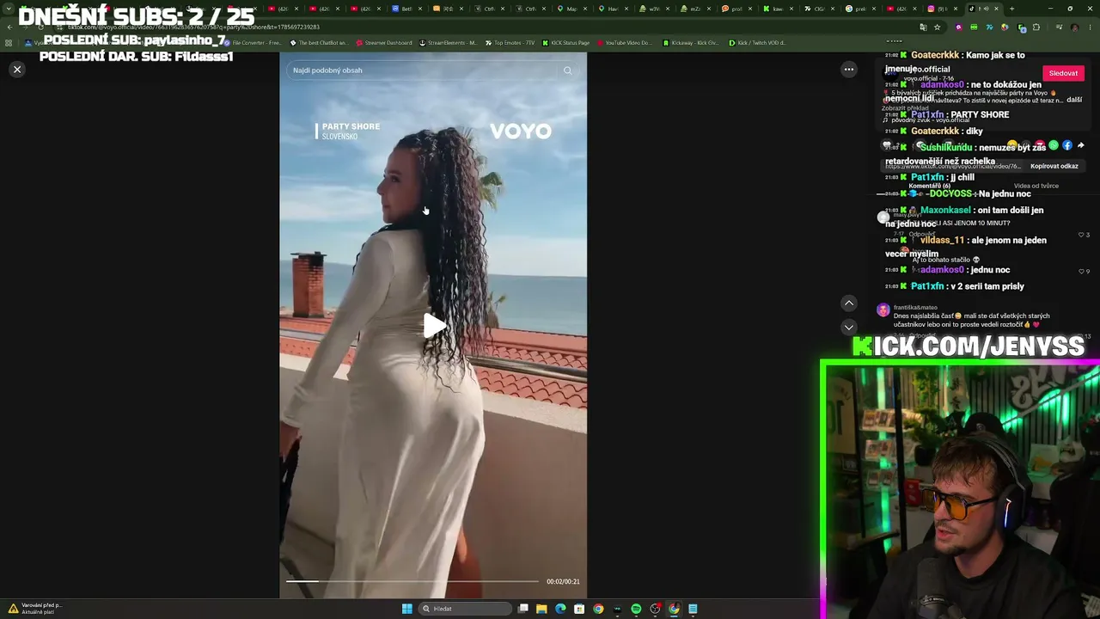The image size is (1100, 619).
Task: Open OBS Studio from the taskbar
Action: tap(655, 609)
